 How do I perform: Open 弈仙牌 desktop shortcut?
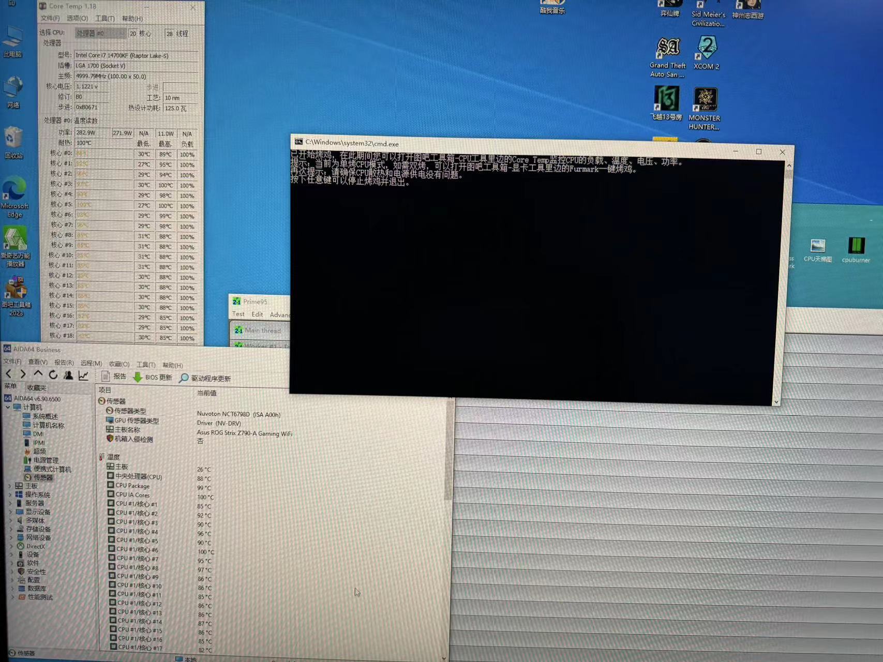(x=670, y=9)
